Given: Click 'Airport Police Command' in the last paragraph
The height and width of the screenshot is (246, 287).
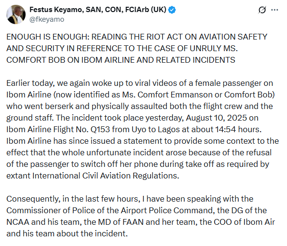Looking at the screenshot, I should point(168,210).
